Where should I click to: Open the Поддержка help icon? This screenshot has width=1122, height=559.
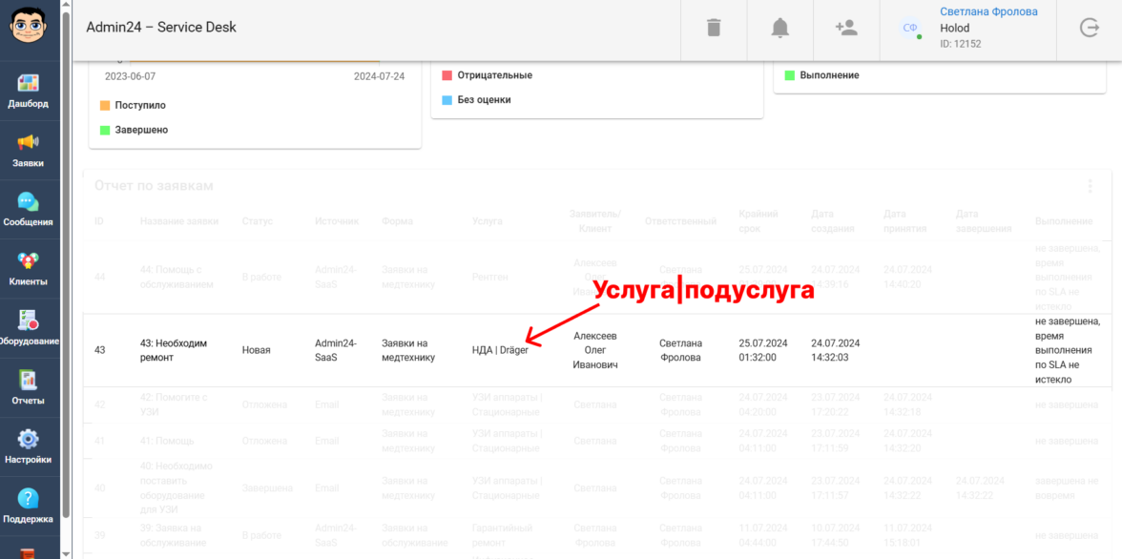pos(29,499)
